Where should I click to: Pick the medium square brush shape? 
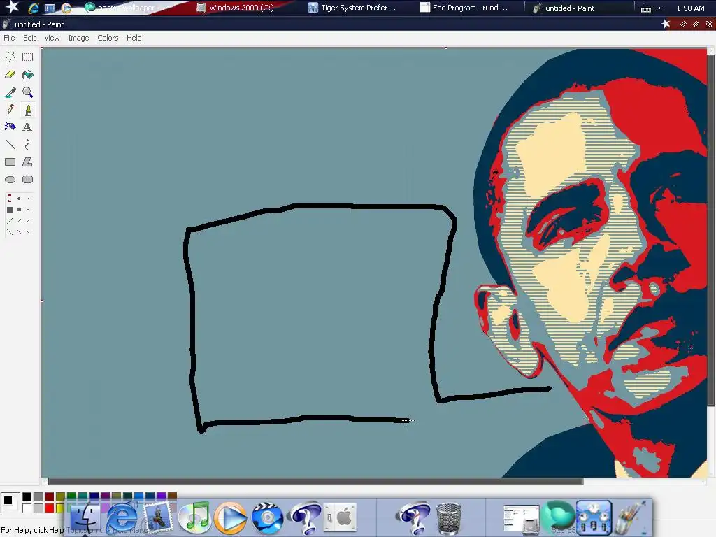pos(19,210)
